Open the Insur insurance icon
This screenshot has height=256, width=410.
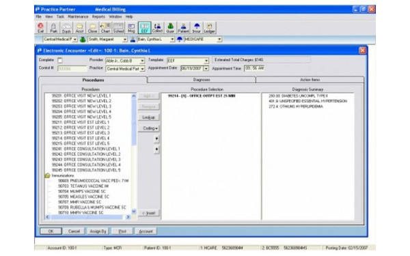coord(196,28)
